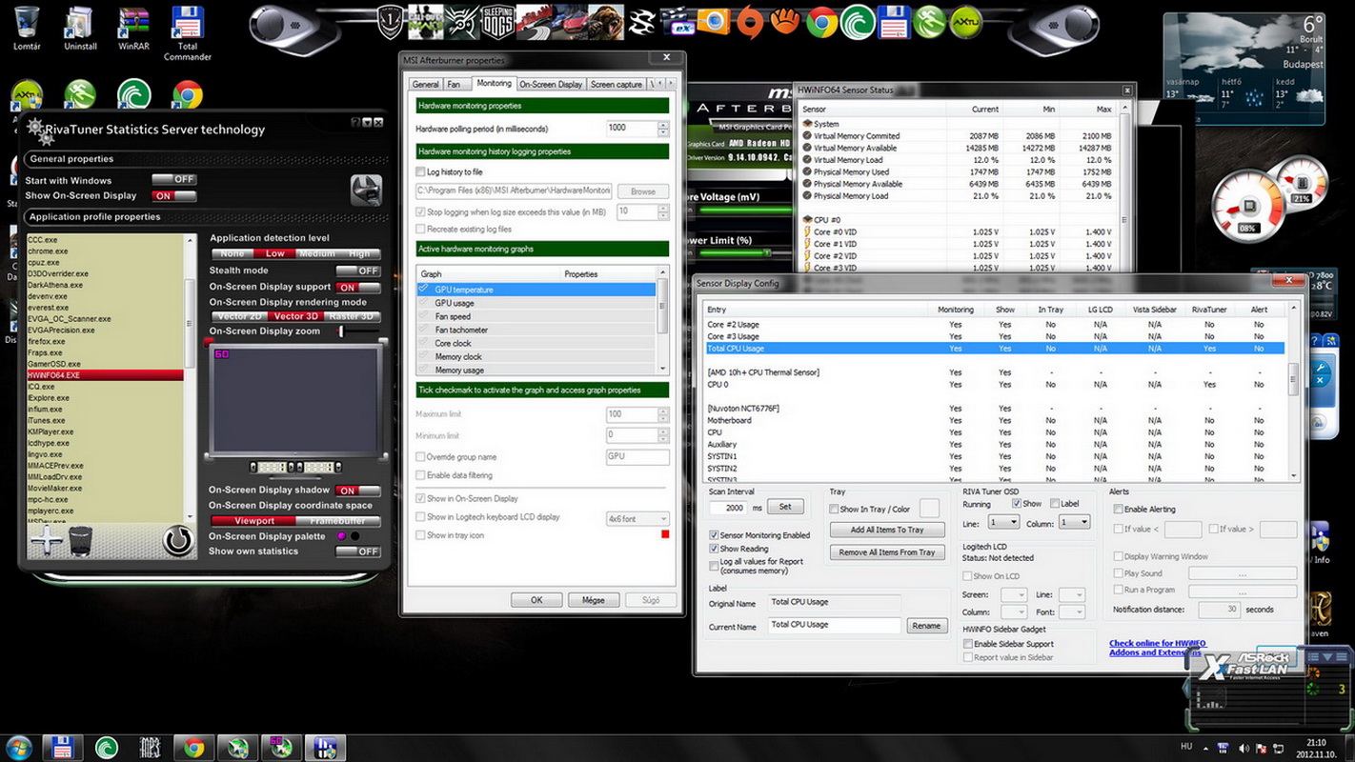Select Raster 3D rendering mode
The image size is (1355, 762).
point(352,316)
